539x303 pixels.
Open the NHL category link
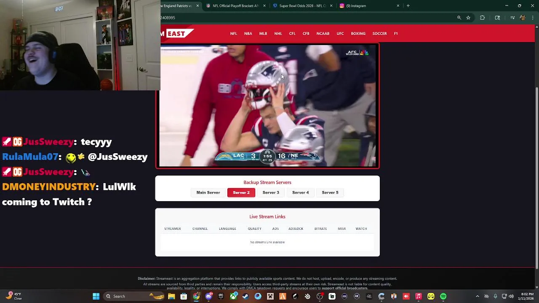278,34
